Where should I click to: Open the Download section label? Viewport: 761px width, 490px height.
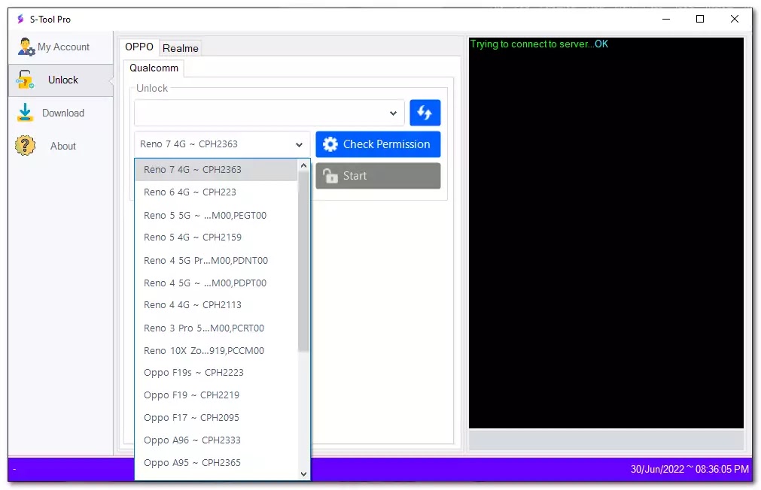(63, 113)
